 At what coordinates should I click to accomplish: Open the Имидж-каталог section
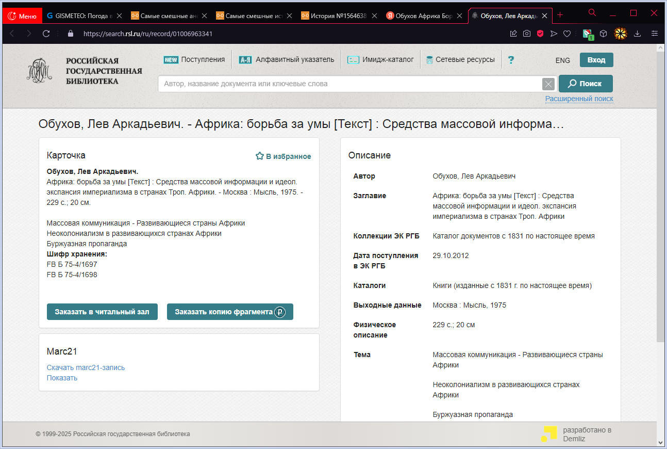380,60
